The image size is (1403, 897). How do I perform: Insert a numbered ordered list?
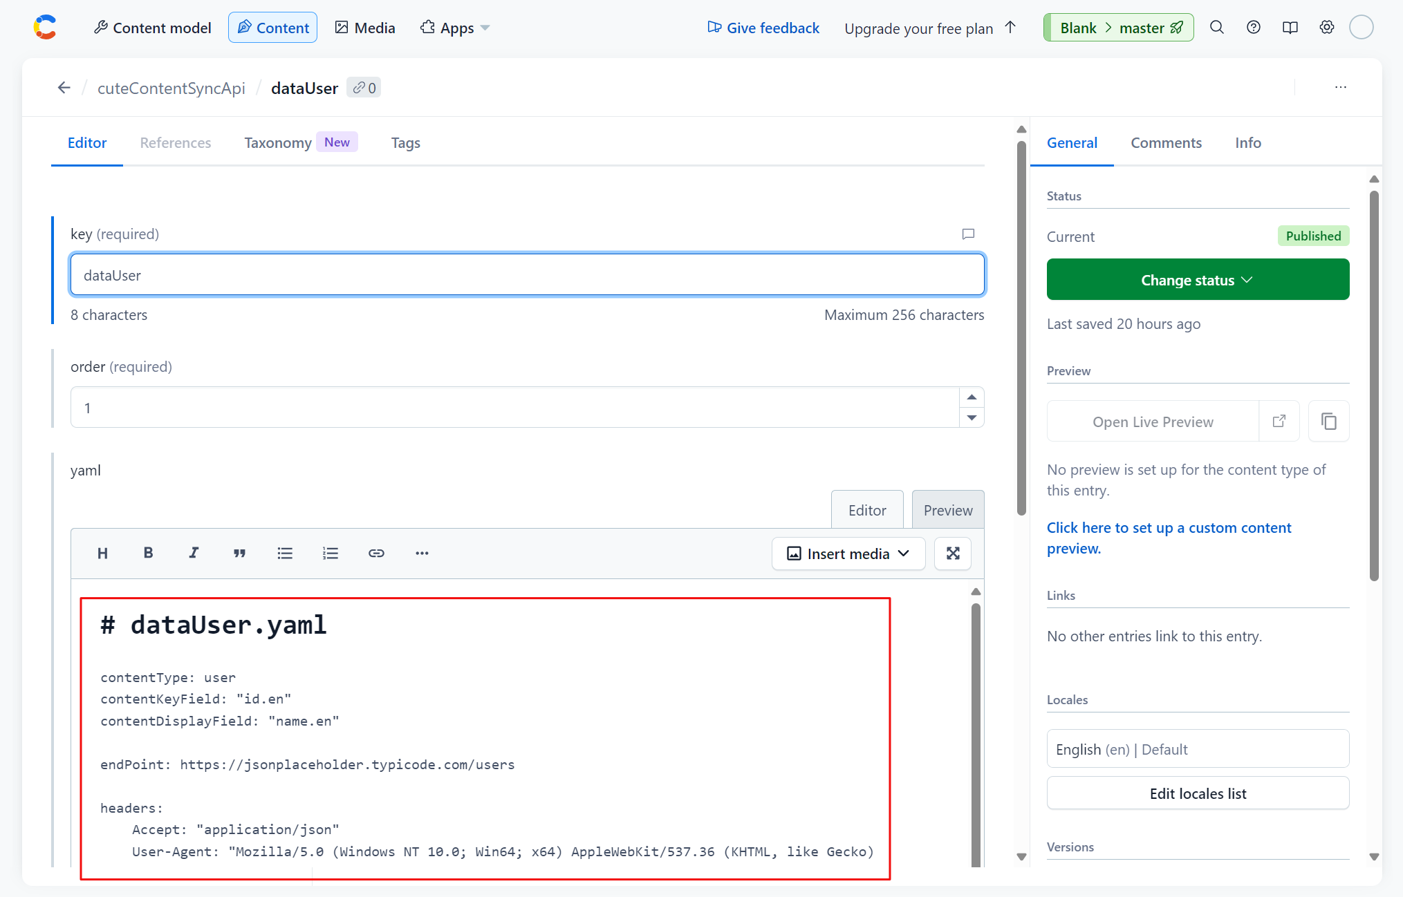(331, 553)
